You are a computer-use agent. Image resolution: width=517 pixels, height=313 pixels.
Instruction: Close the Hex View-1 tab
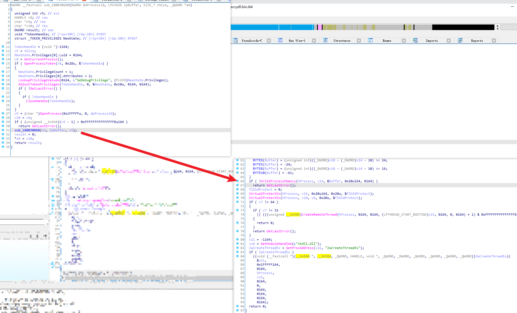314,41
